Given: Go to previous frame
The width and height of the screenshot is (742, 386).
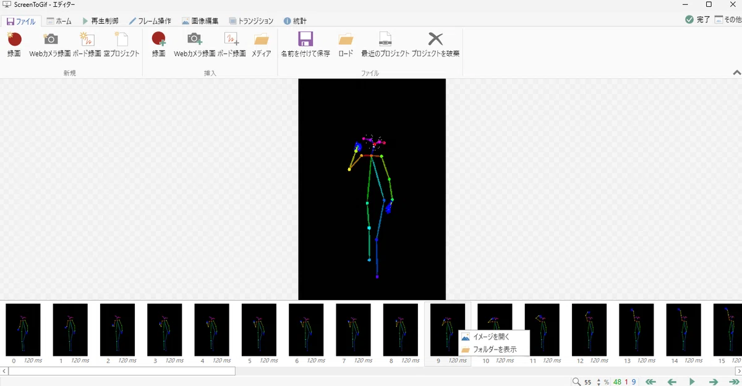Looking at the screenshot, I should (x=672, y=382).
